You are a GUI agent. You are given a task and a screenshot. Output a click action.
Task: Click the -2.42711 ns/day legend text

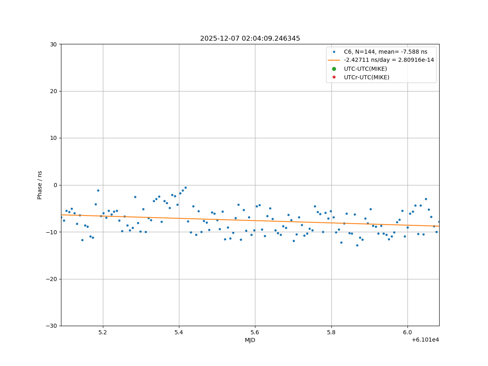(389, 60)
